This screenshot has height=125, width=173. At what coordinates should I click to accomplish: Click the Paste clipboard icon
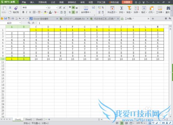click(4, 8)
